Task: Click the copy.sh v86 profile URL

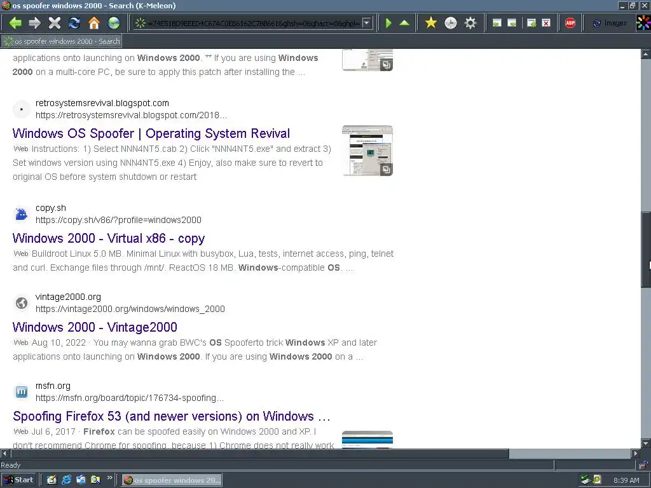Action: pos(118,220)
